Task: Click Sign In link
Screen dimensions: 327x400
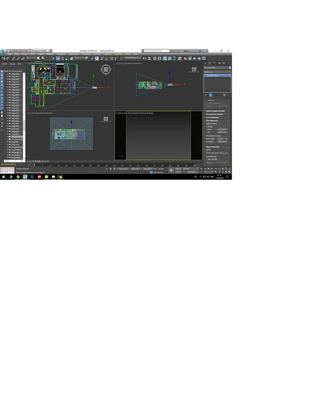Action: click(186, 51)
